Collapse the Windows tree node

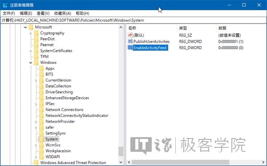31,63
